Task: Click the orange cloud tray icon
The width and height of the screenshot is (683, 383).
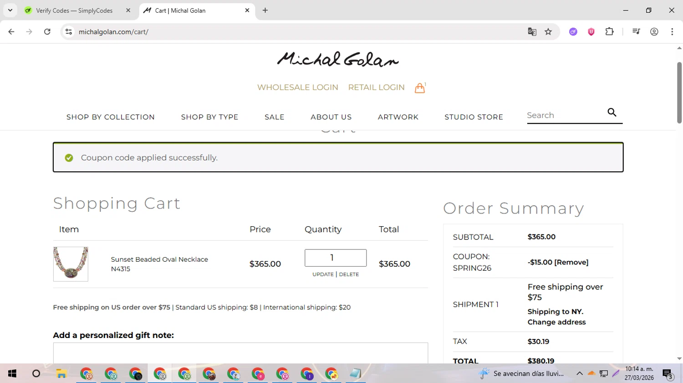Action: pos(591,373)
